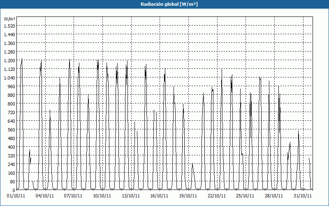This screenshot has width=329, height=206.
Task: Click the 01/10/11 date label
Action: [16, 196]
